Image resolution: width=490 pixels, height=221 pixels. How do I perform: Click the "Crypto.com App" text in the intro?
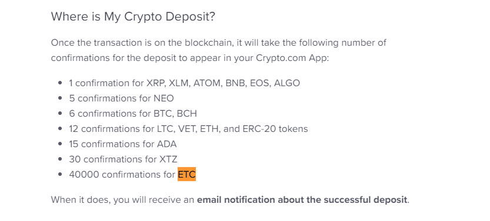tap(291, 58)
